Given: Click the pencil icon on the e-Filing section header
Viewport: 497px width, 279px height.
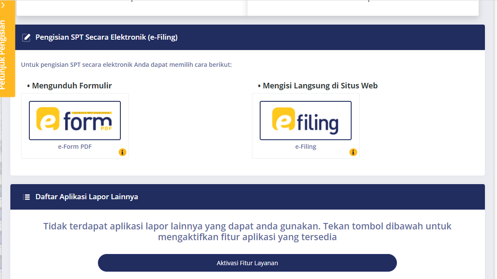Looking at the screenshot, I should 26,37.
